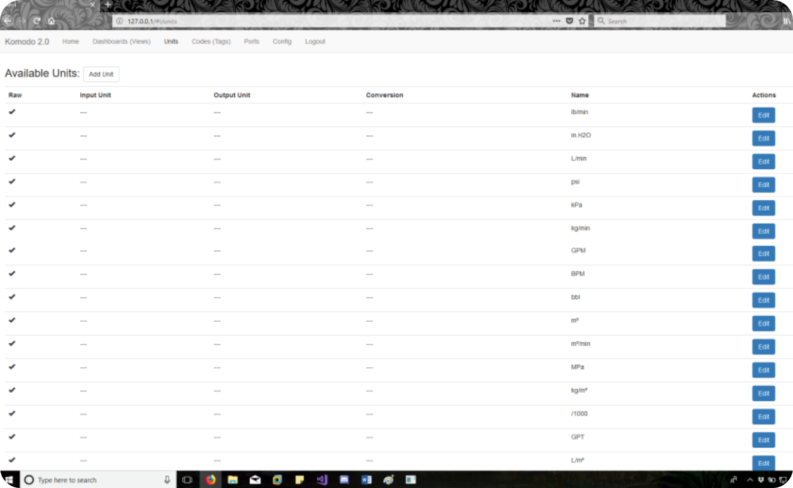
Task: Click the 'Available Units:' heading
Action: coord(42,74)
